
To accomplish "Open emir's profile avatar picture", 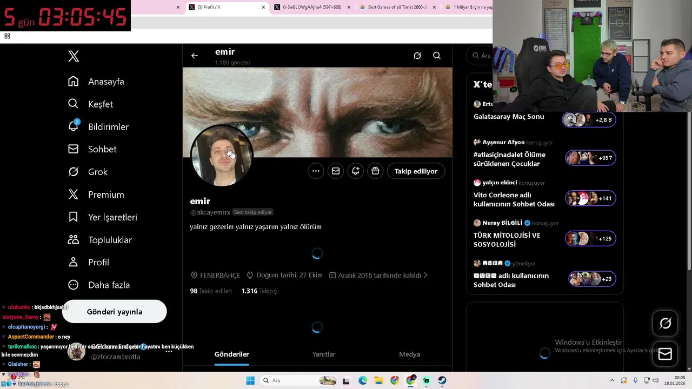I will click(x=222, y=156).
